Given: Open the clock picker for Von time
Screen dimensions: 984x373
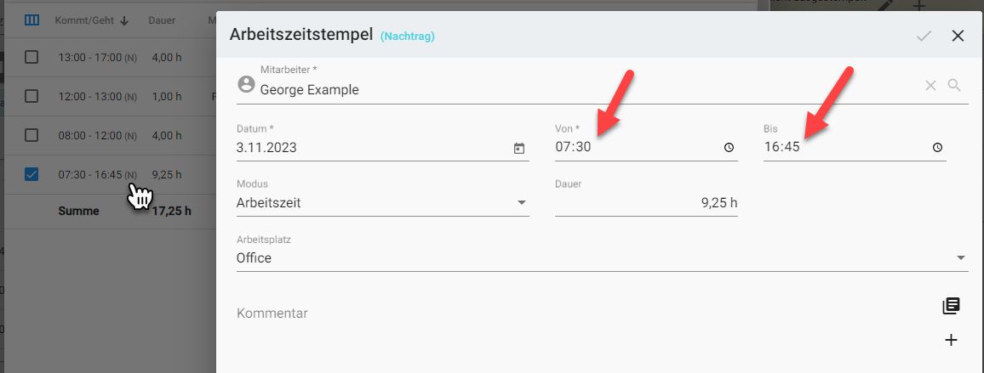Looking at the screenshot, I should [x=729, y=148].
